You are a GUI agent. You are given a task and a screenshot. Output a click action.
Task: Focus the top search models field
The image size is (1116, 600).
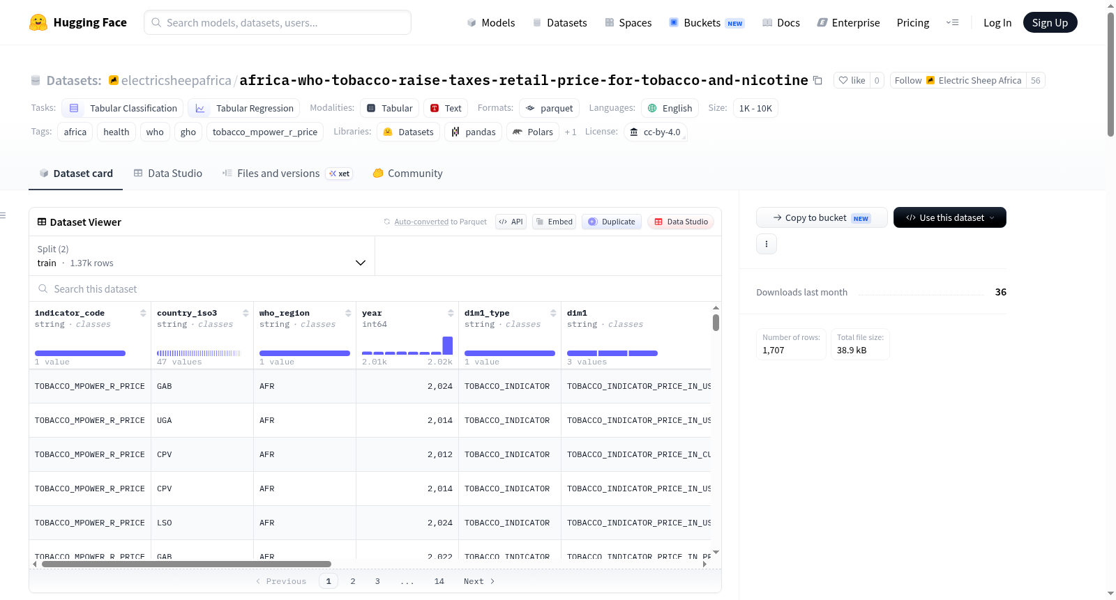click(277, 22)
